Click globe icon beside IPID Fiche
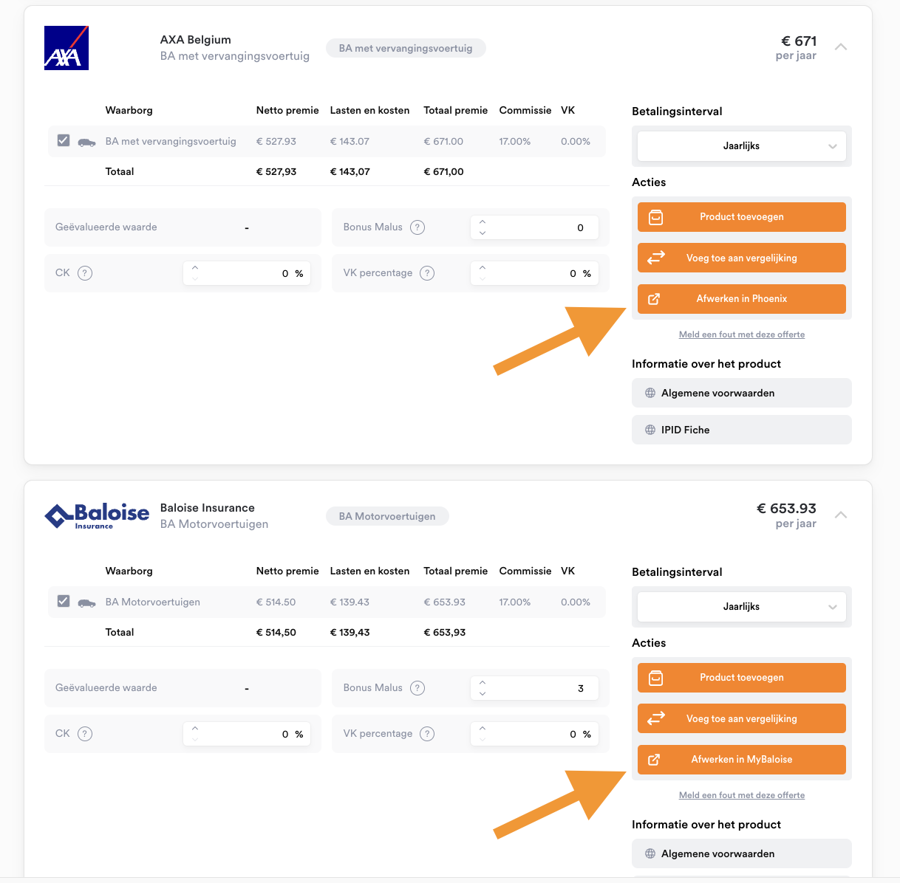 click(x=650, y=430)
